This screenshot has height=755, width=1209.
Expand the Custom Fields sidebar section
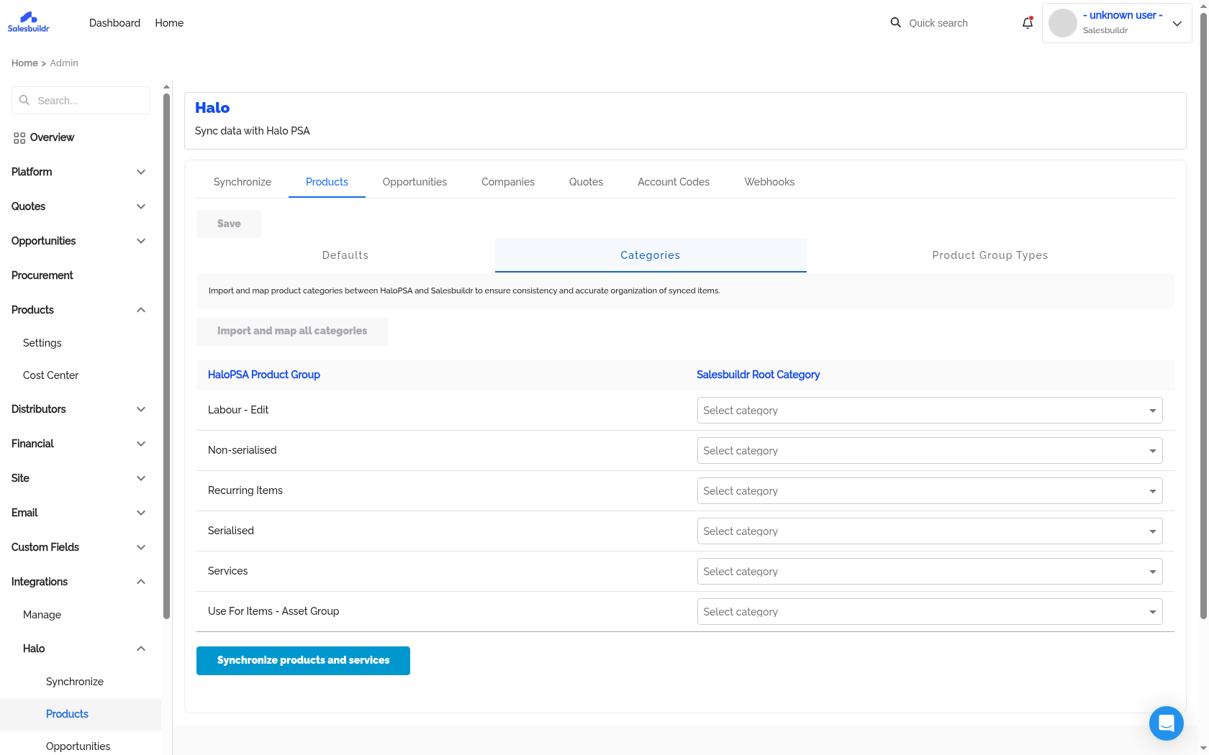pos(141,547)
